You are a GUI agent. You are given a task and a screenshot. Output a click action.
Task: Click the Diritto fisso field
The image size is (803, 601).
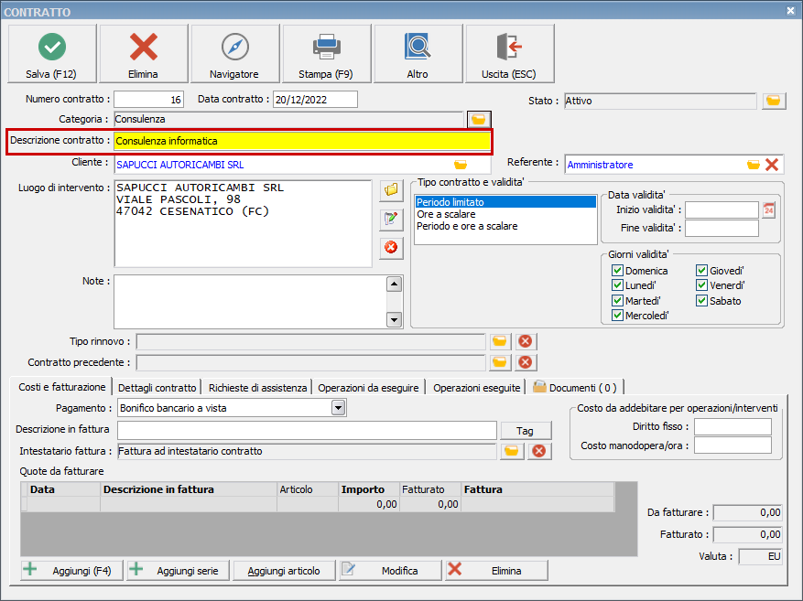[732, 426]
